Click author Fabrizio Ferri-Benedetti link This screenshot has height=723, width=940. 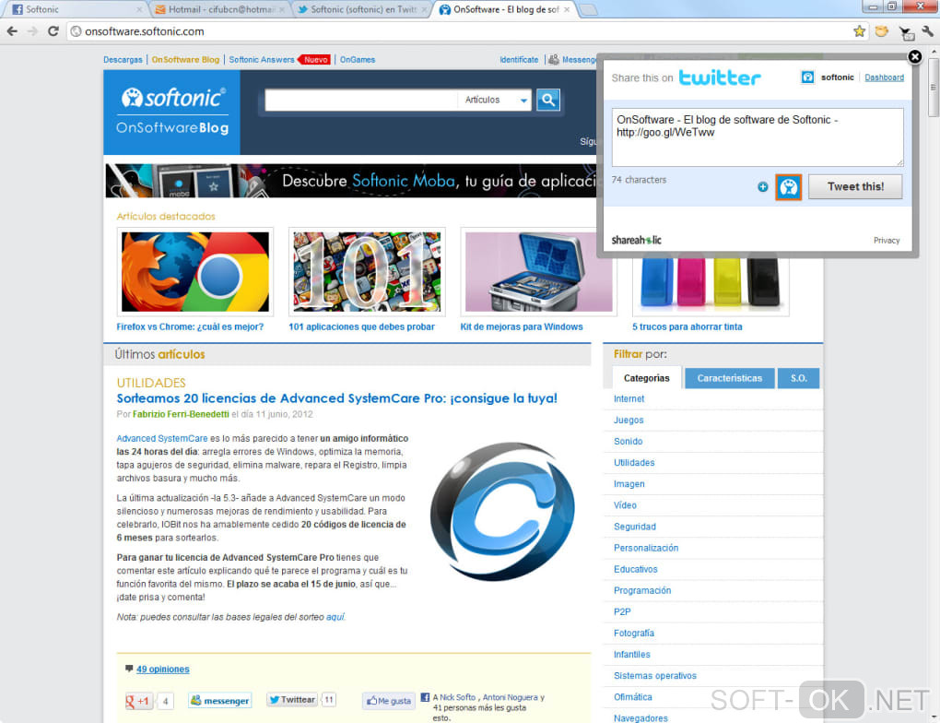181,414
